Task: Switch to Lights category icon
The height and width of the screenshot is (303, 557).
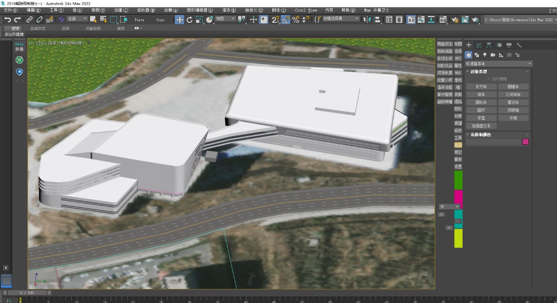Action: click(x=485, y=55)
